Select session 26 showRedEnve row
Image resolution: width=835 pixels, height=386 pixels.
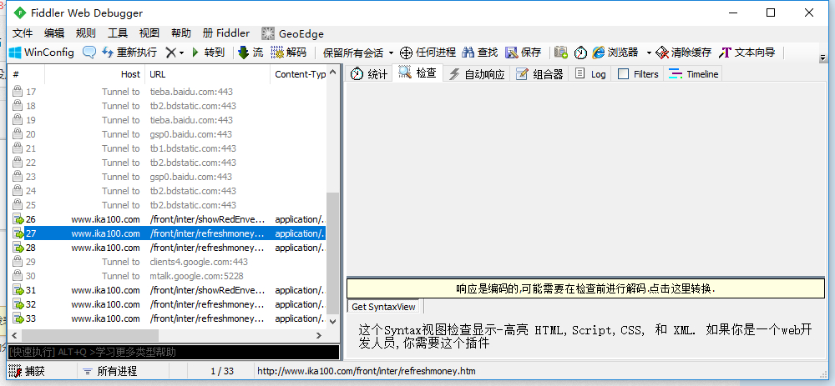click(167, 219)
